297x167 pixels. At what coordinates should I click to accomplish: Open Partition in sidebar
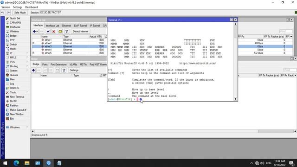pos(14,105)
